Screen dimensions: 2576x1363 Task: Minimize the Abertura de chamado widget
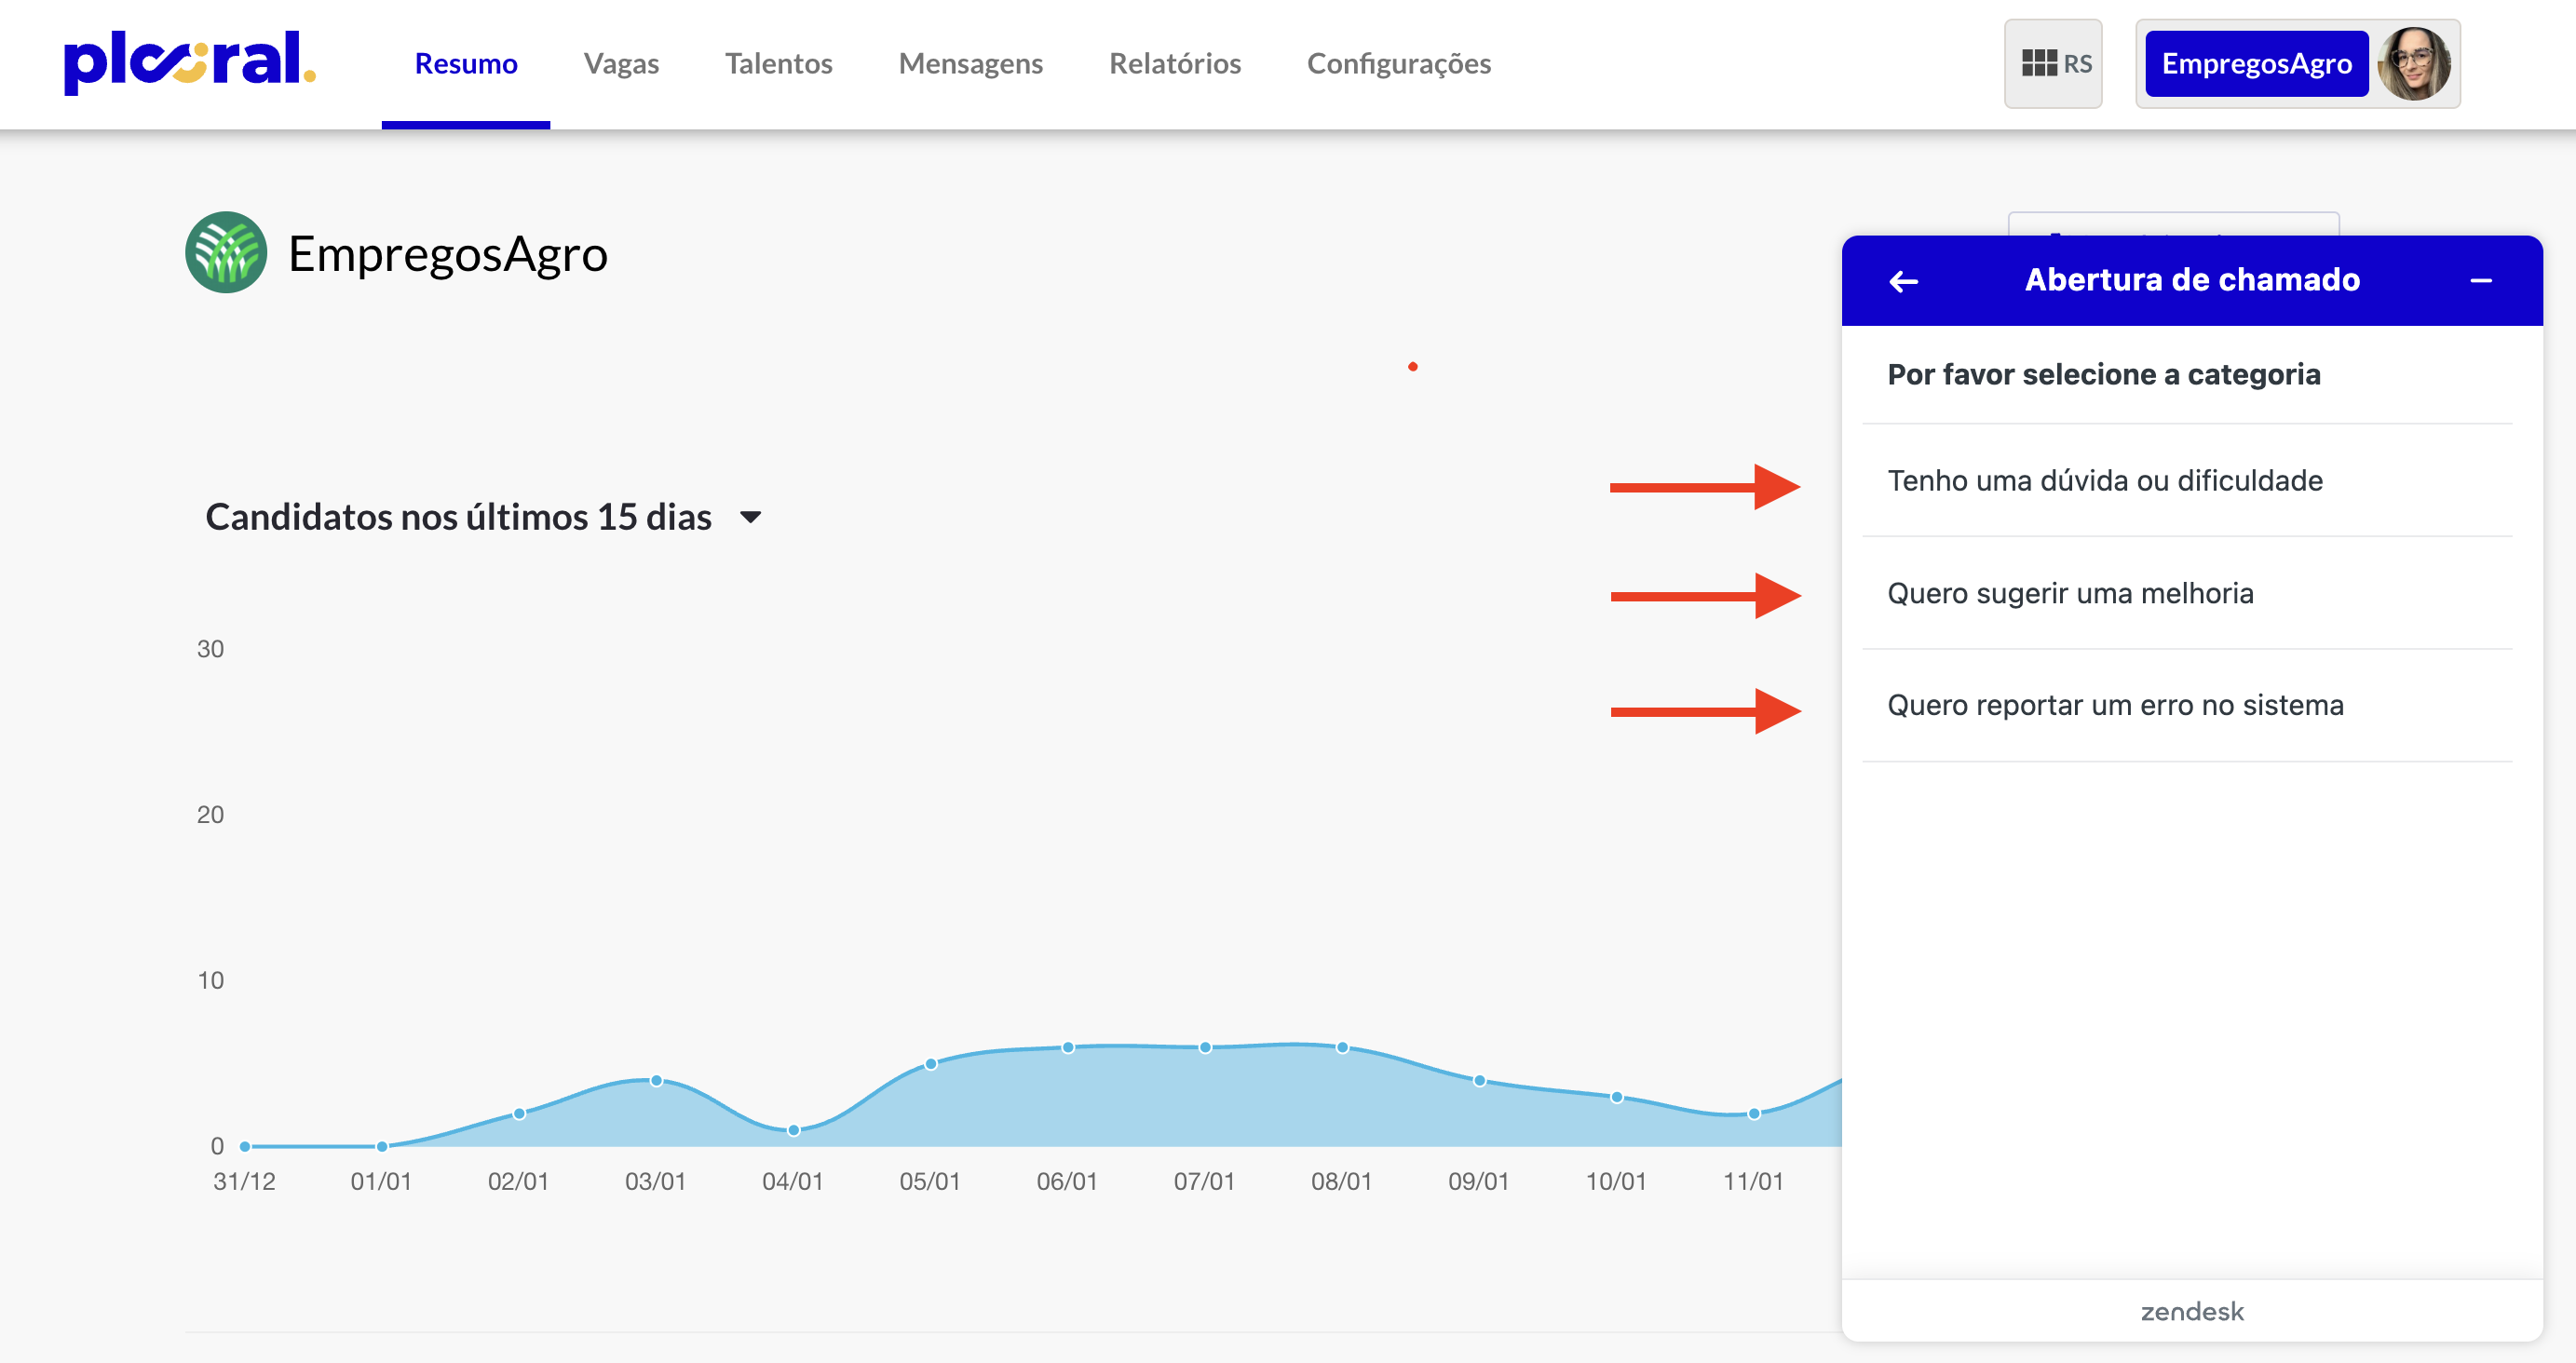(2480, 281)
